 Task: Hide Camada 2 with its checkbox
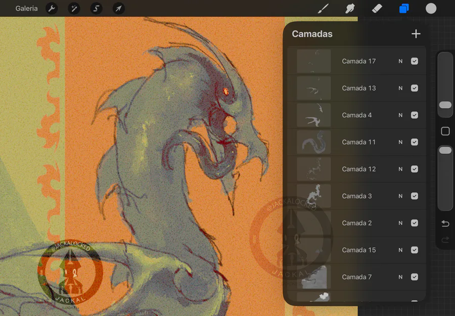tap(415, 223)
